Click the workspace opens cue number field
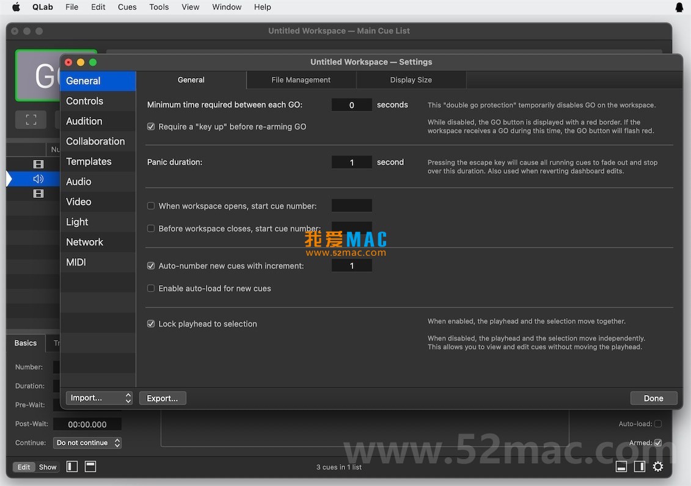This screenshot has height=486, width=691. pos(352,206)
